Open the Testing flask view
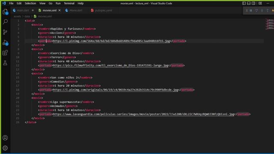 coord(5,63)
